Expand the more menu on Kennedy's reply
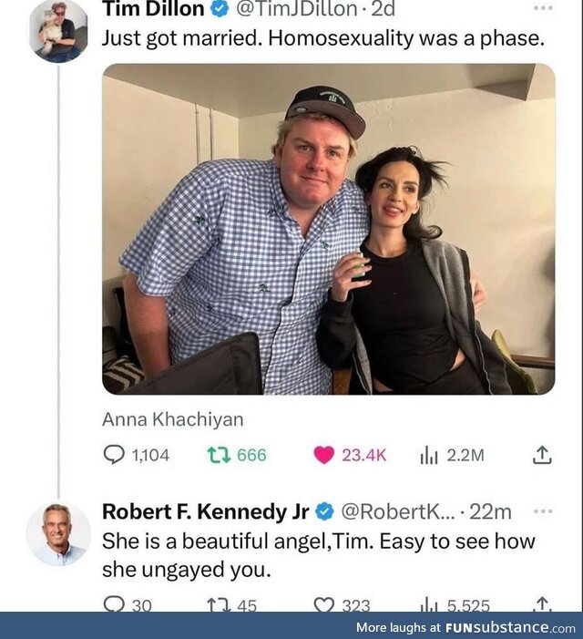583x639 pixels. click(543, 511)
